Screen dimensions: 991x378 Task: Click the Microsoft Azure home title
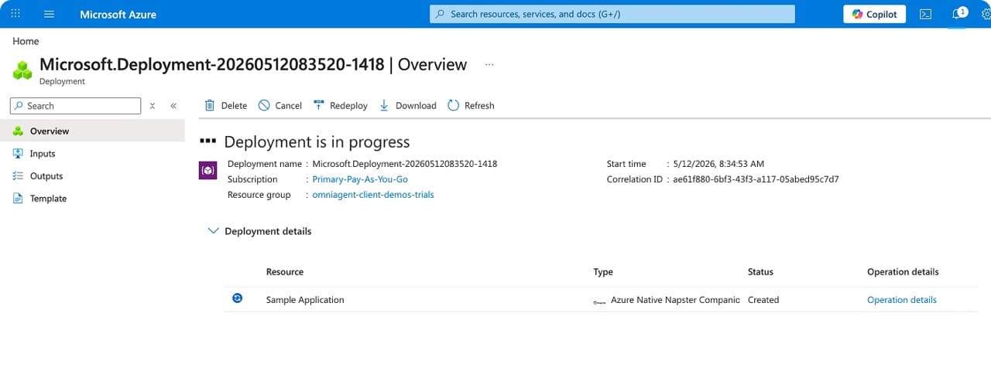[118, 14]
